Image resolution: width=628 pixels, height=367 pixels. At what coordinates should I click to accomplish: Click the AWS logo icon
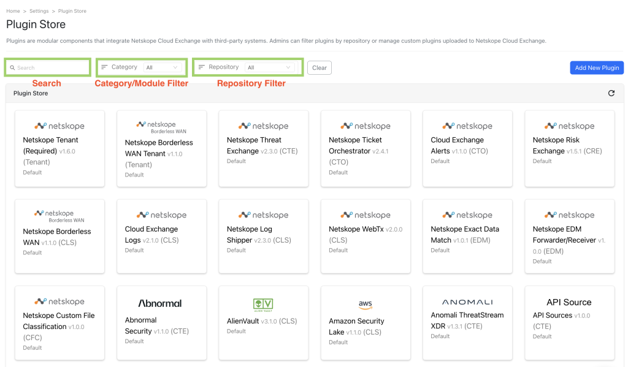click(x=366, y=305)
